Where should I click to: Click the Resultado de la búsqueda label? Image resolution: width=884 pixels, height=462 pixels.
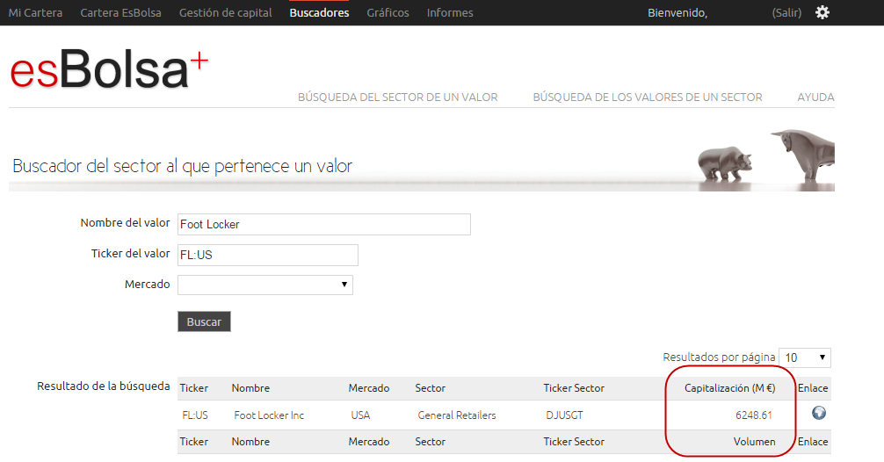[103, 386]
